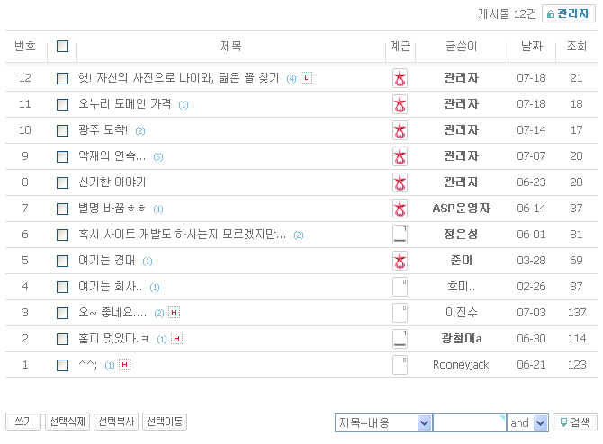The image size is (603, 444).
Task: Click the level icon beside 흐미..
Action: (400, 287)
